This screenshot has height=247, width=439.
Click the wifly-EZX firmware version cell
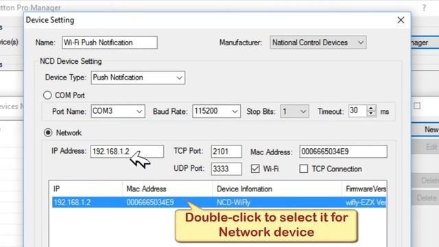366,202
